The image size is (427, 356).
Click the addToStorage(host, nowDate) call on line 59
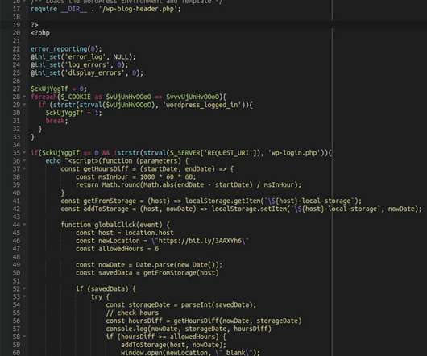pyautogui.click(x=173, y=345)
